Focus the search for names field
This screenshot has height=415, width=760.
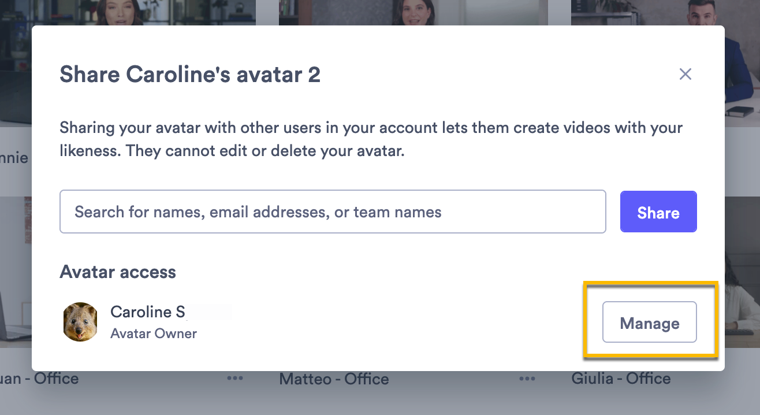(x=333, y=212)
